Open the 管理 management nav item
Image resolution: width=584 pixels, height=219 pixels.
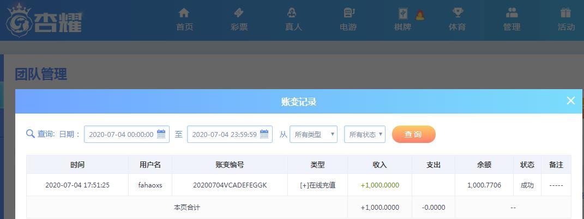click(x=511, y=20)
